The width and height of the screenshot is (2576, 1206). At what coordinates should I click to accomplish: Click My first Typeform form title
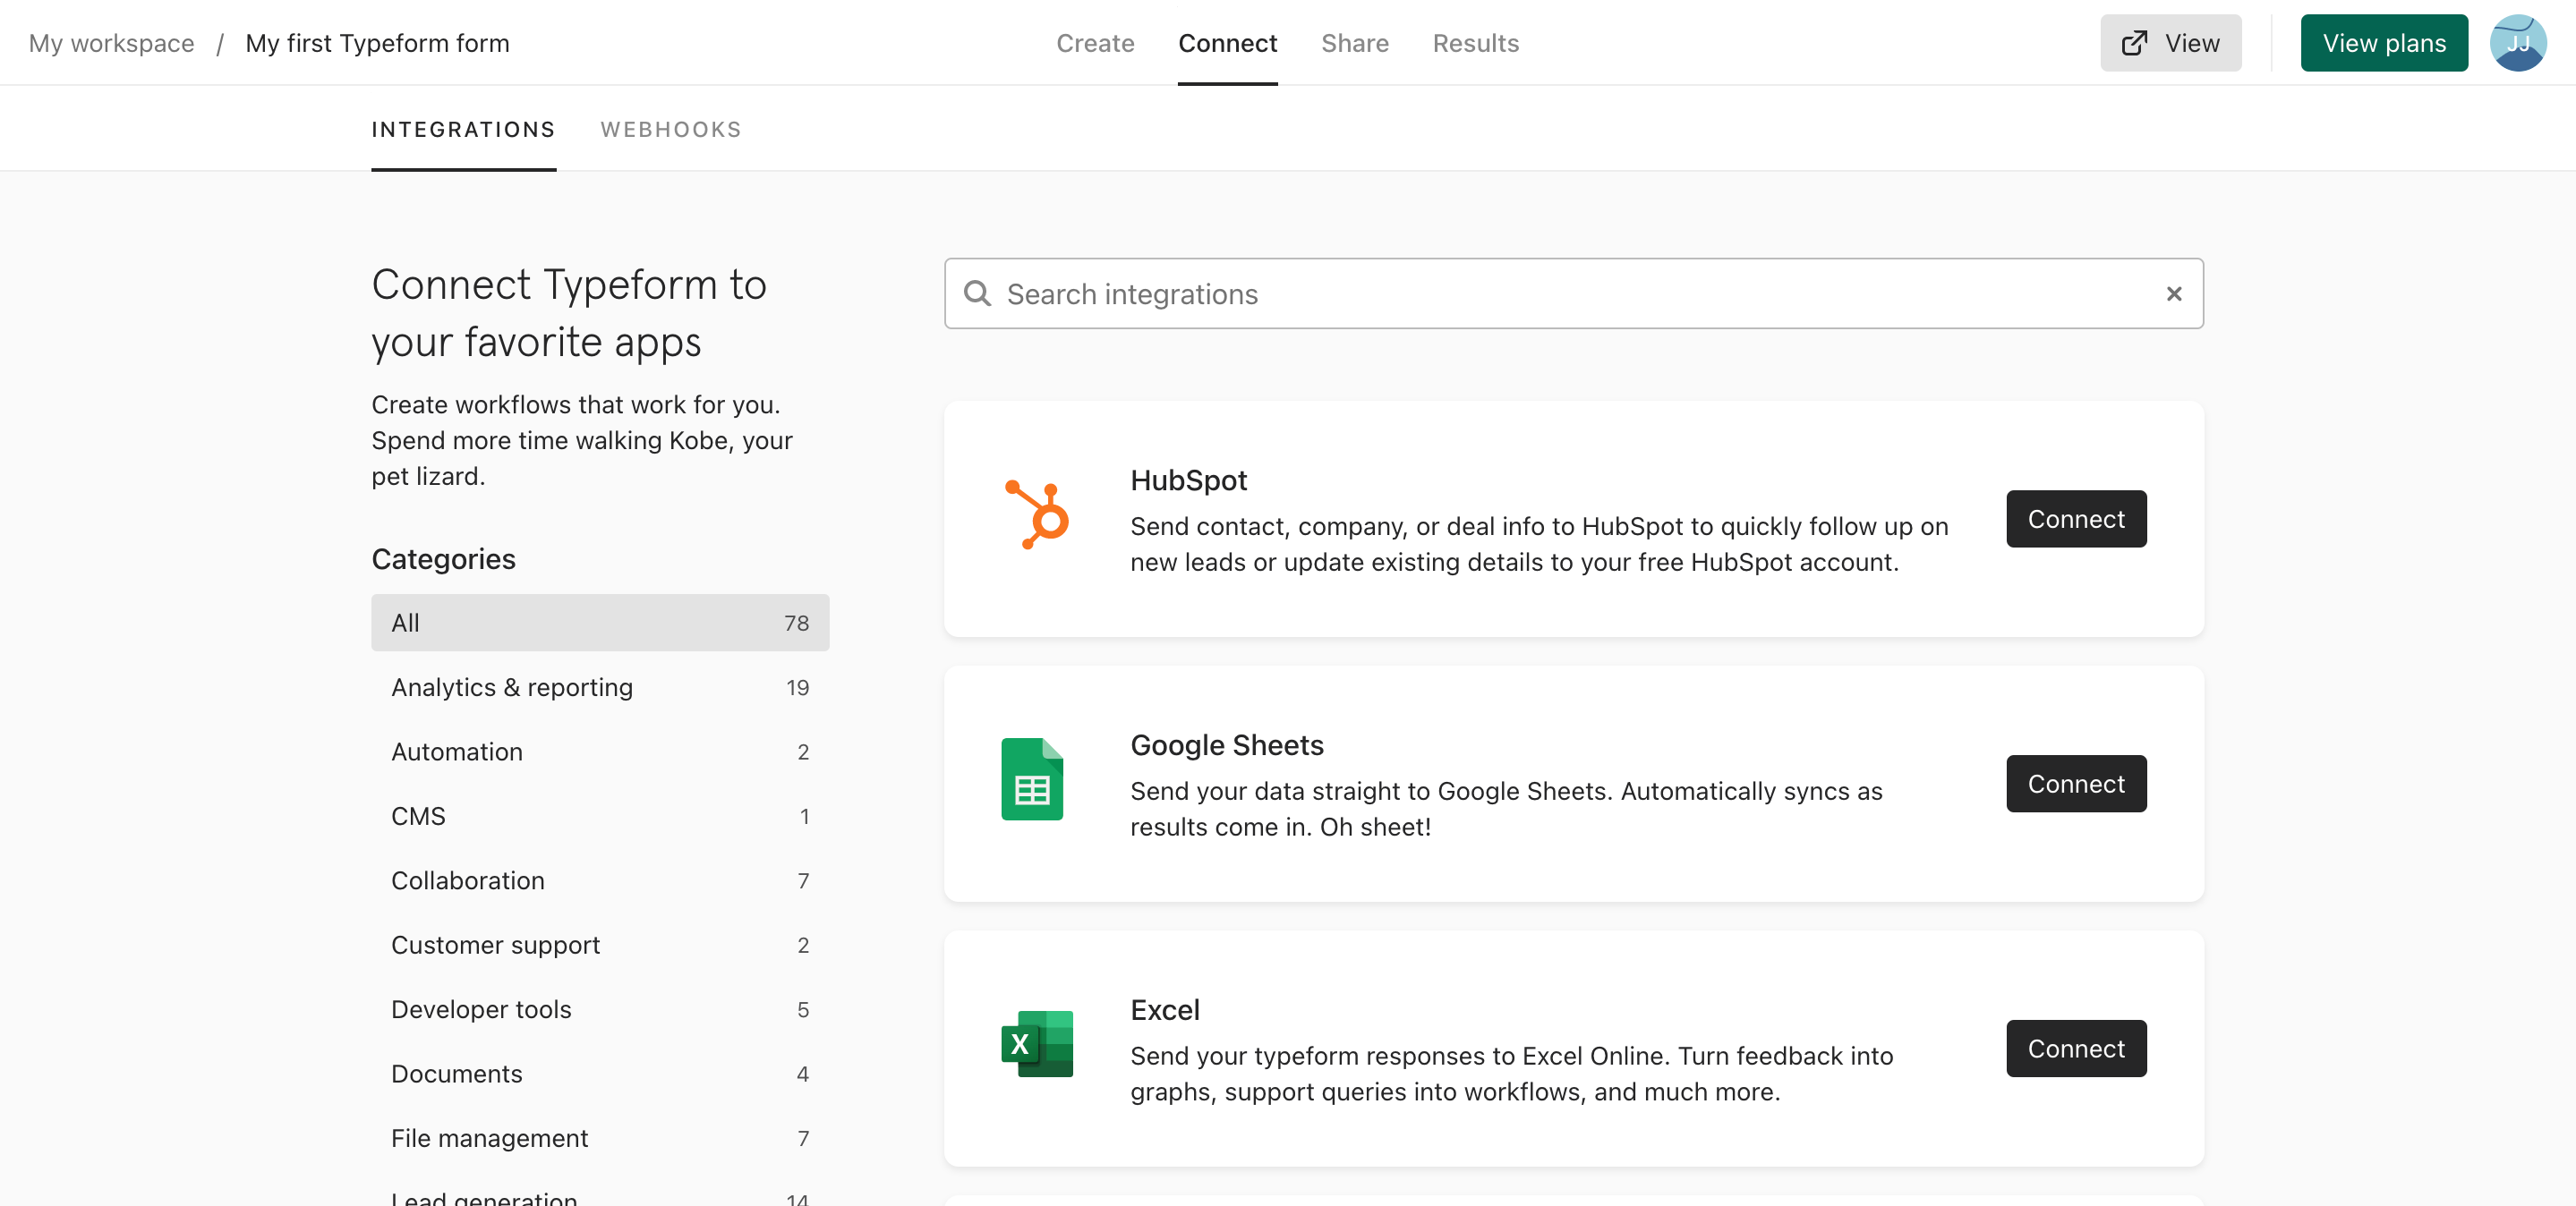[x=377, y=43]
